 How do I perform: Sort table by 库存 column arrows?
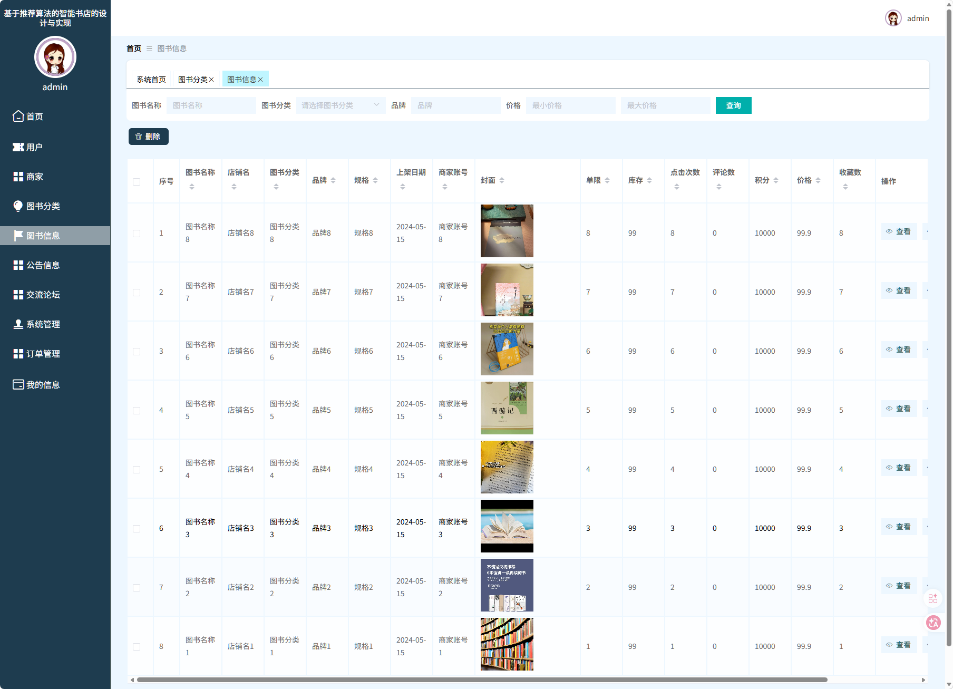coord(649,180)
